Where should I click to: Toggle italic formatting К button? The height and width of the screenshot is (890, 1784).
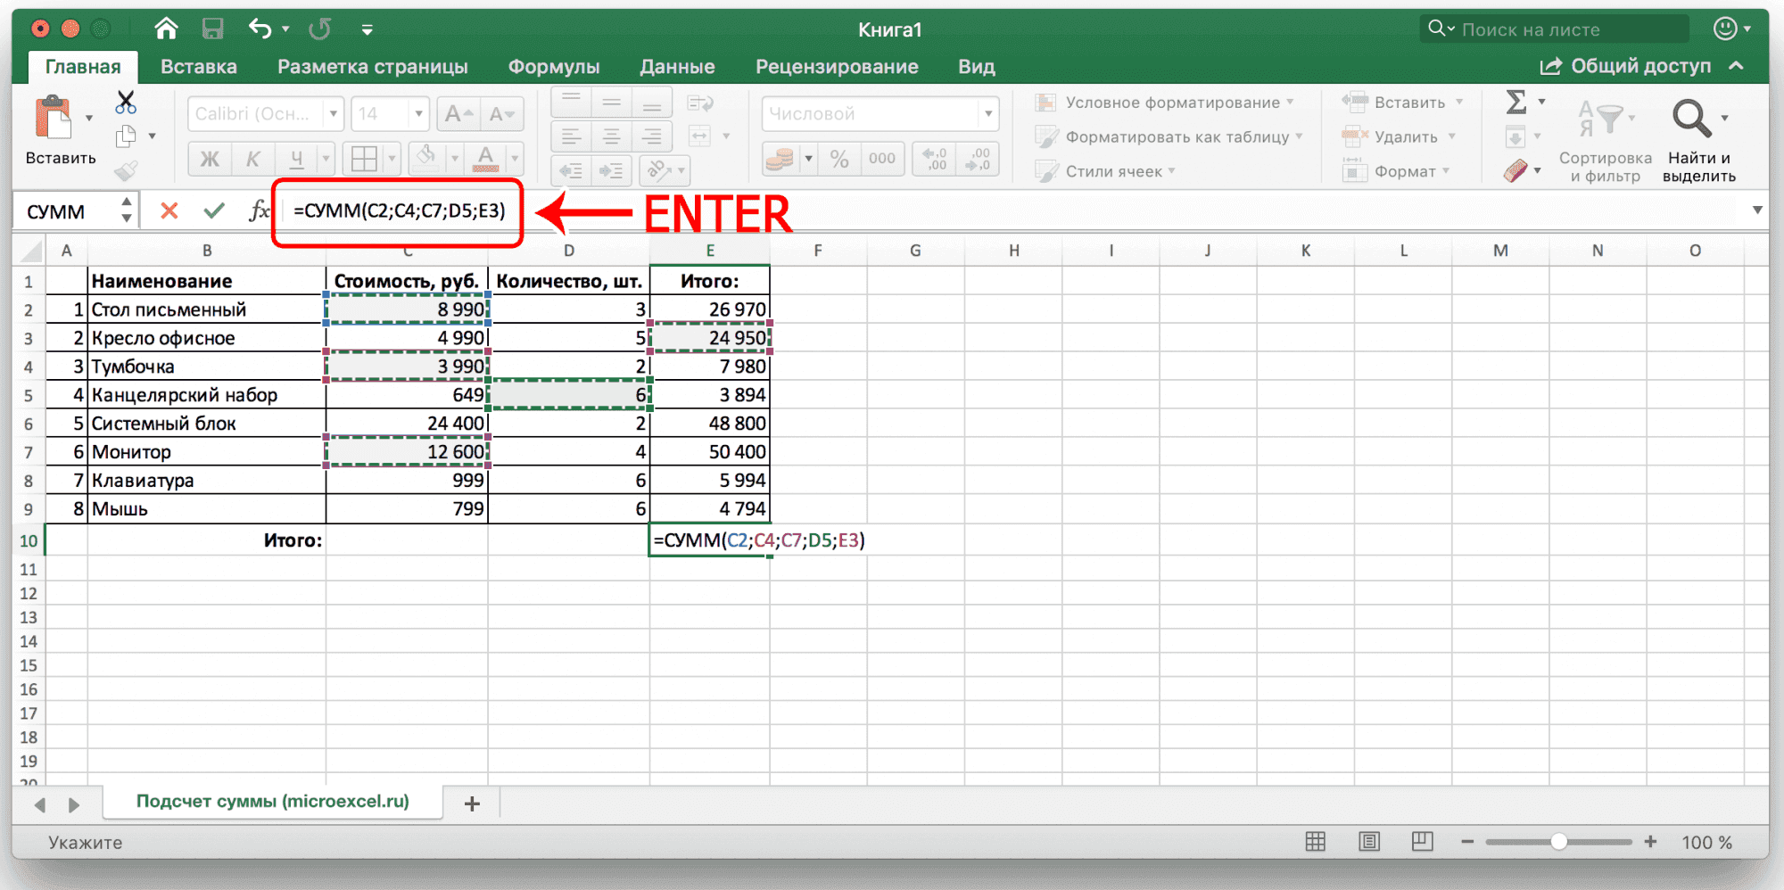[x=253, y=159]
